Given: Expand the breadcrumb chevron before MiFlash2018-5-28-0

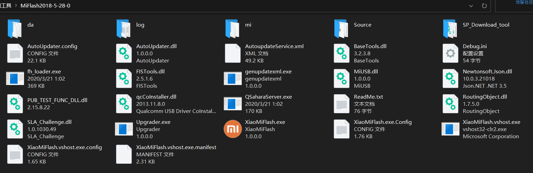Looking at the screenshot, I should 16,6.
